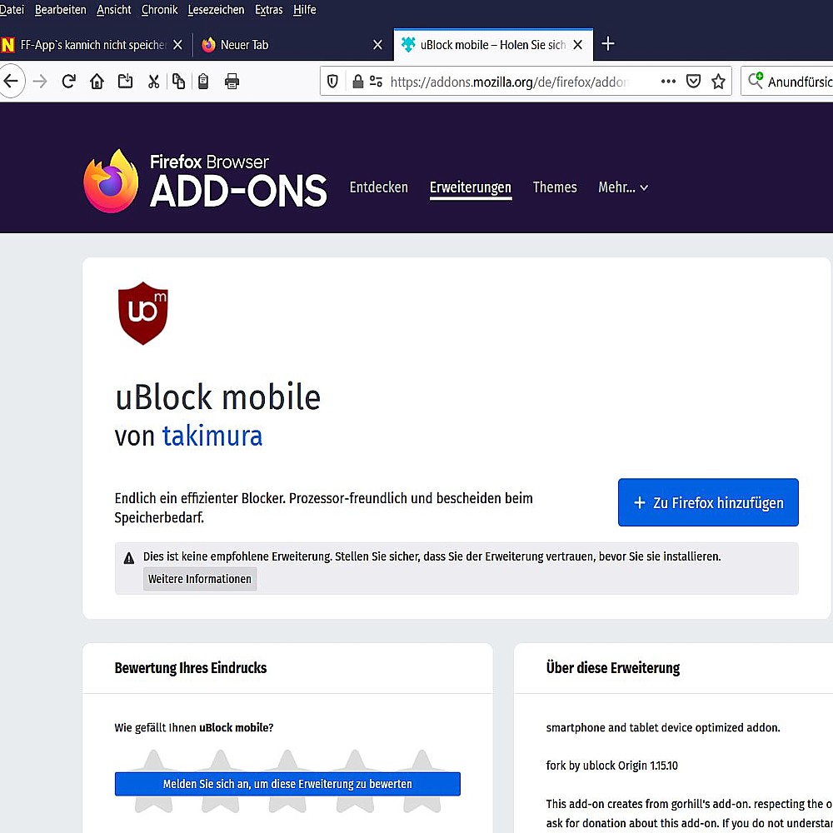The image size is (833, 833).
Task: Save page to Pocket
Action: click(693, 82)
